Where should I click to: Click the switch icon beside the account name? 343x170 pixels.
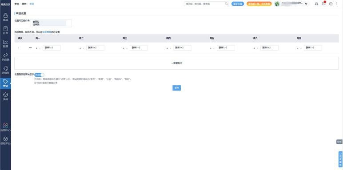pyautogui.click(x=306, y=4)
